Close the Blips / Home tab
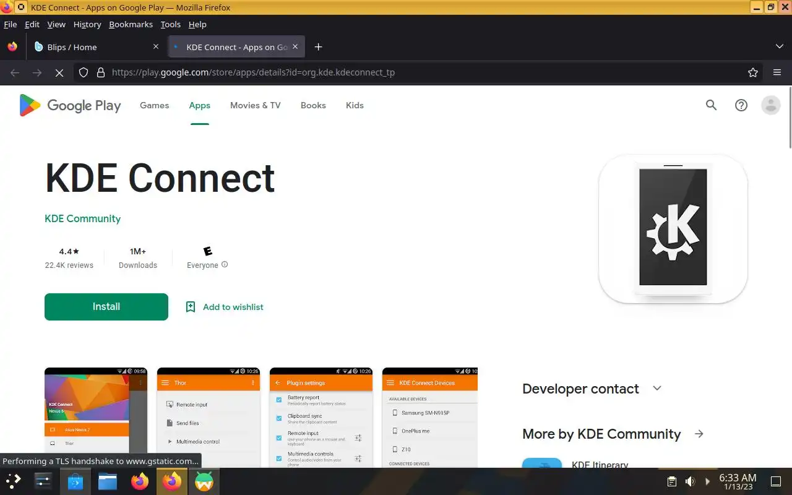This screenshot has height=495, width=792. coord(156,46)
